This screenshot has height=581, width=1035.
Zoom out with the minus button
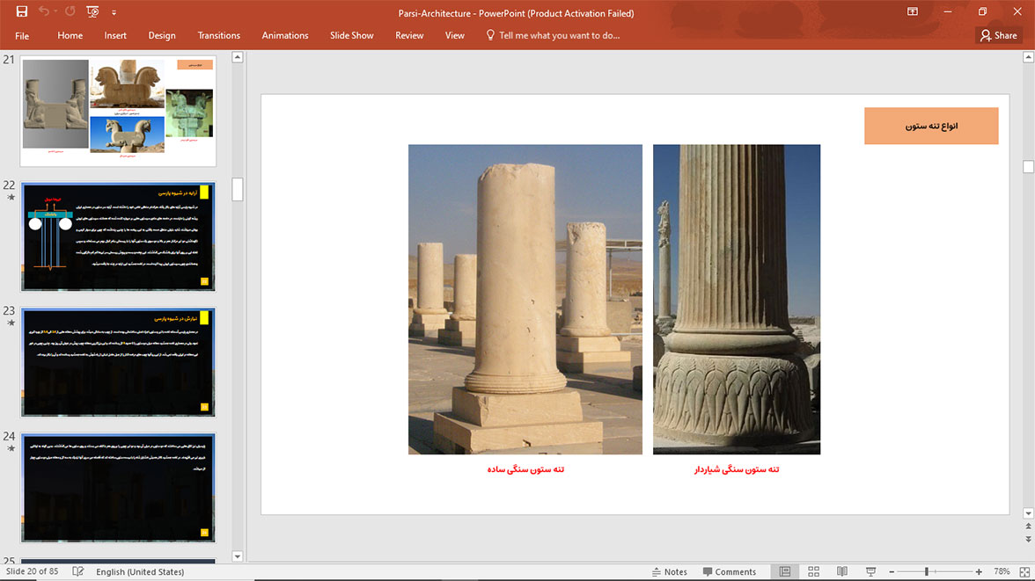[x=892, y=571]
